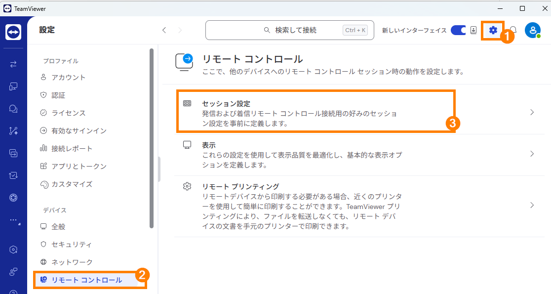Open セッション設定 row
Screen dimensions: 551x294
[x=359, y=113]
